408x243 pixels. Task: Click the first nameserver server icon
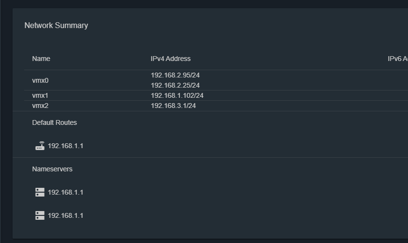point(40,192)
